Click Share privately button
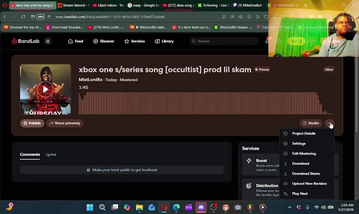Viewport: 359px width, 214px height. [65, 123]
